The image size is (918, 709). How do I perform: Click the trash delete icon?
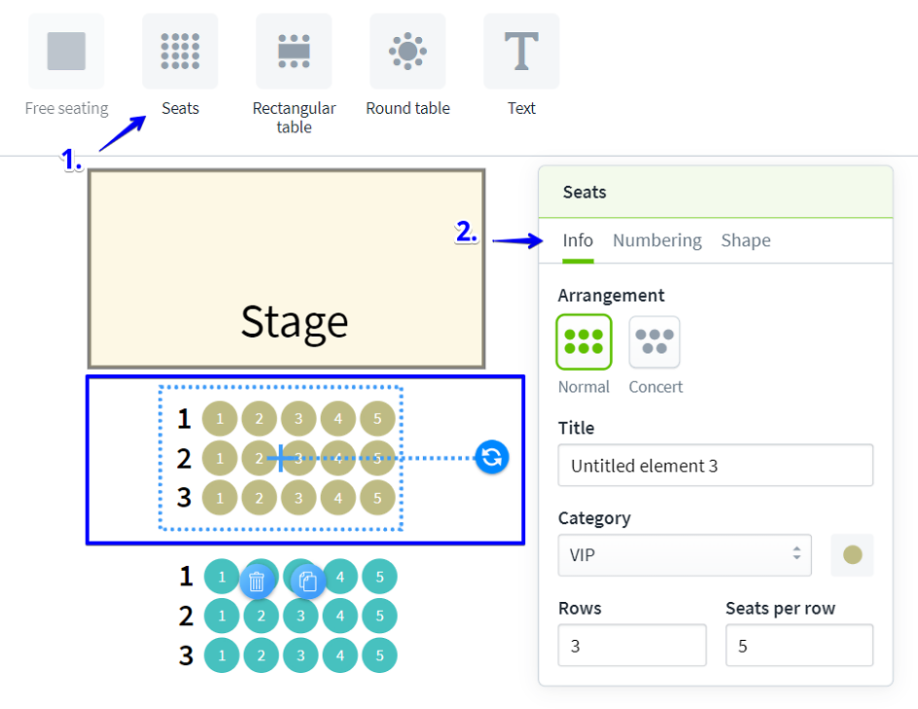coord(257,582)
